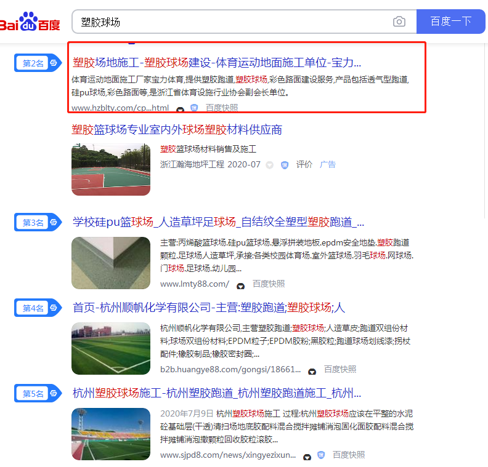The width and height of the screenshot is (488, 467).
Task: Open 塑胶篮球场专业室内外球场塑胶材料供应商 result title
Action: (x=177, y=130)
